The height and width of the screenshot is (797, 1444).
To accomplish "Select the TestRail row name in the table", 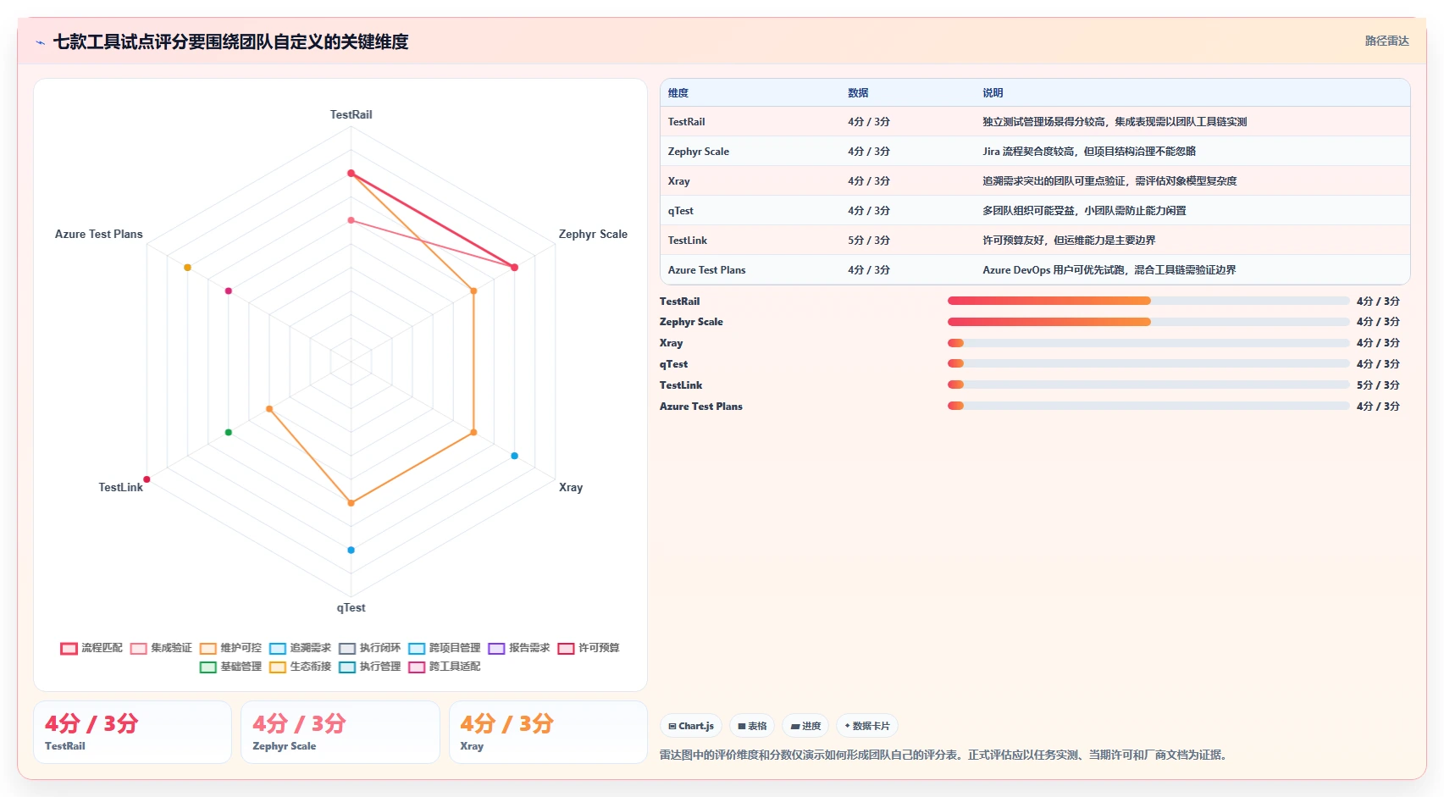I will coord(686,122).
